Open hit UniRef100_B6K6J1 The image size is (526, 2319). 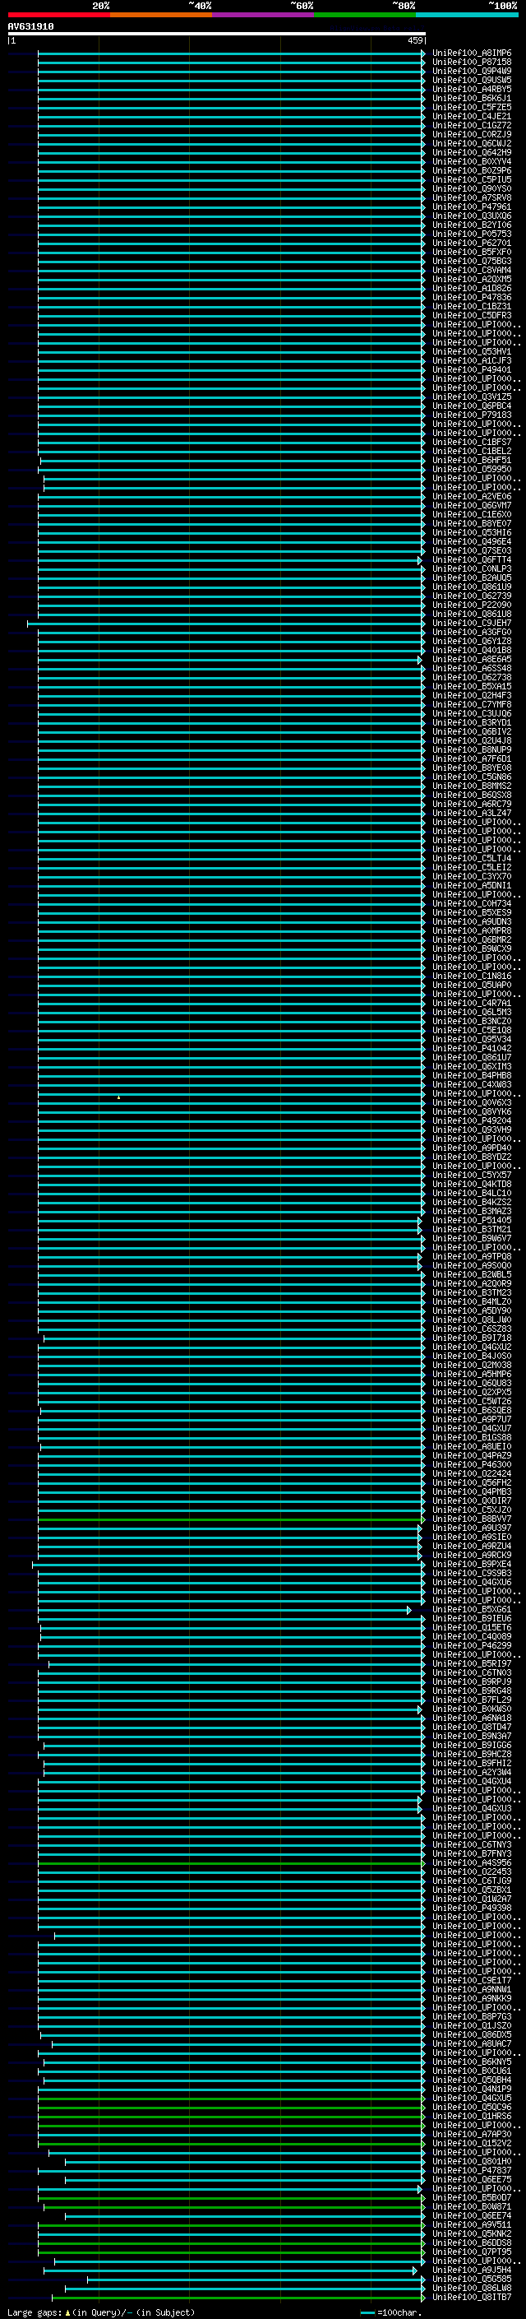pos(471,98)
